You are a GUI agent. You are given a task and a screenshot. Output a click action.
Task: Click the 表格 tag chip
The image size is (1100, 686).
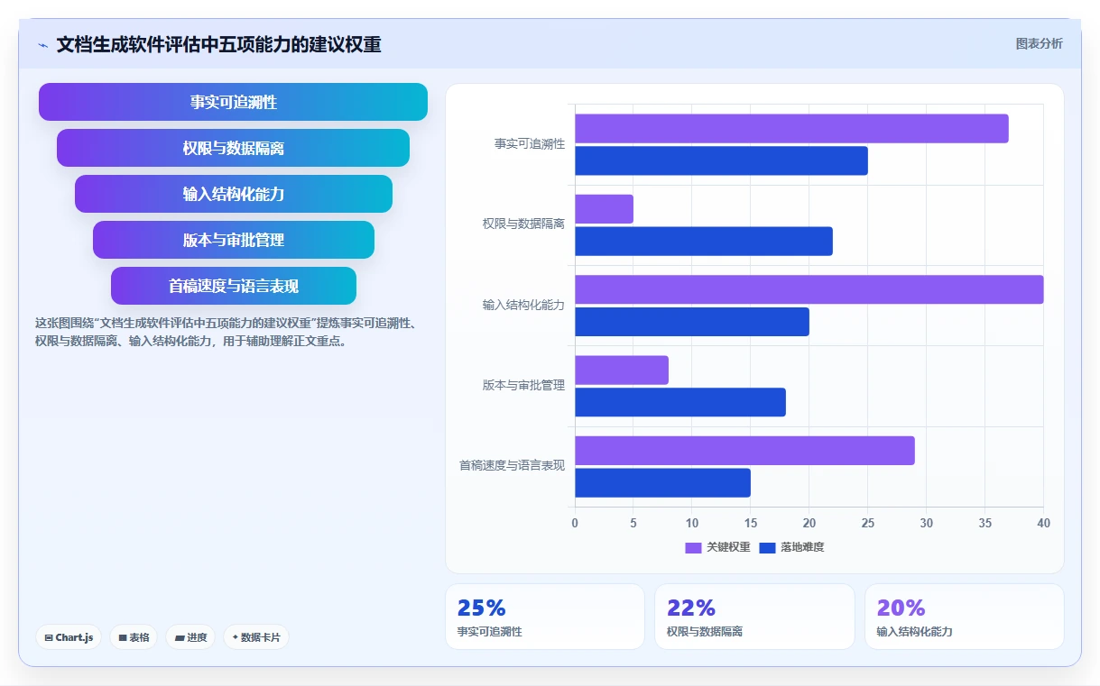tap(134, 637)
